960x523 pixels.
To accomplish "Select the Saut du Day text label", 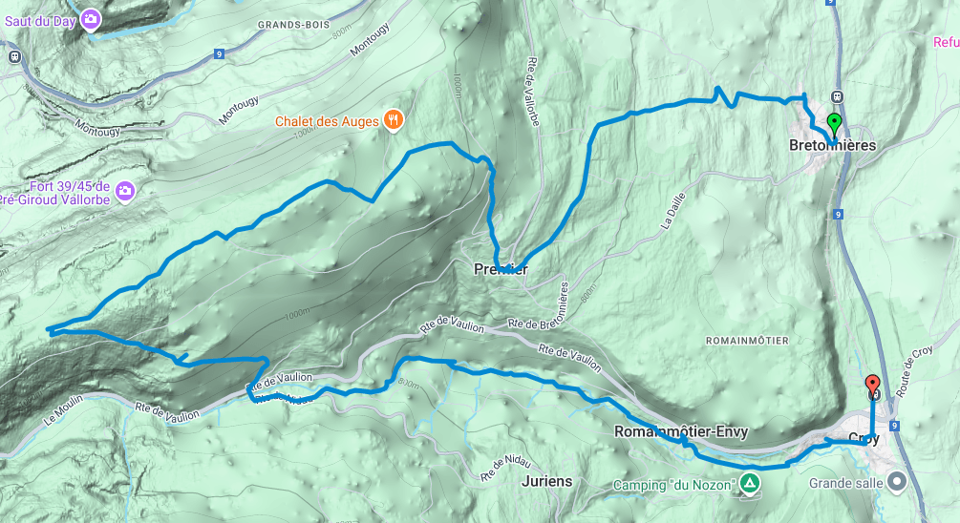I will pyautogui.click(x=40, y=21).
